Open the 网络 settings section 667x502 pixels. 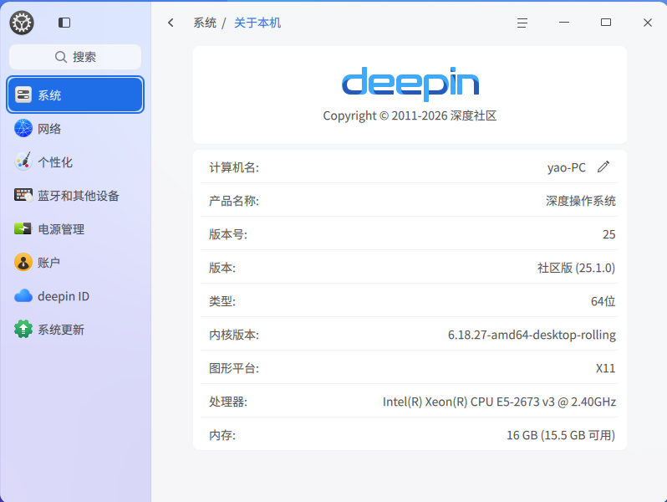(75, 128)
